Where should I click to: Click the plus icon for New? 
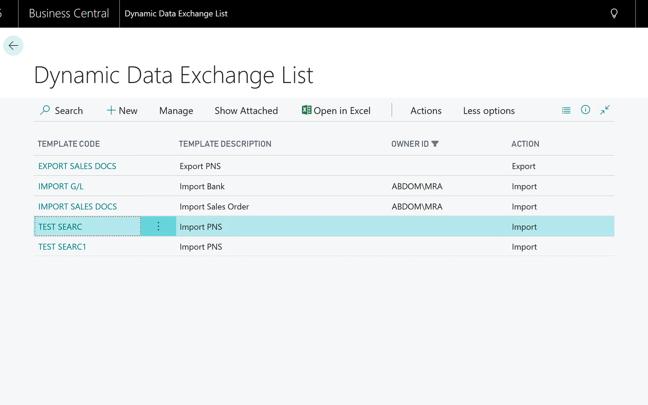coord(111,110)
